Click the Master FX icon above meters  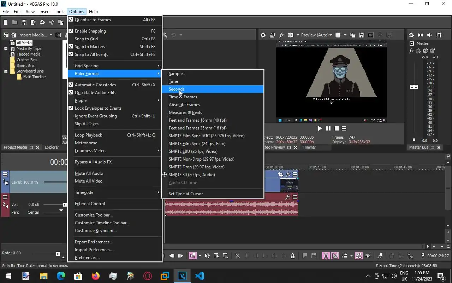click(x=411, y=51)
